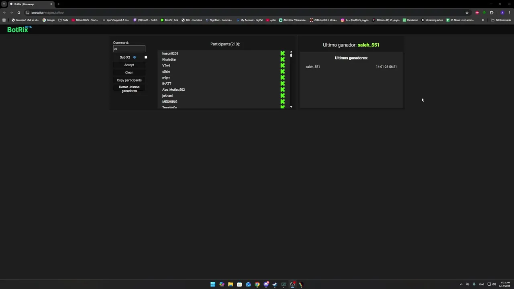This screenshot has width=514, height=289.
Task: Open the AdBlock extension icon
Action: (477, 12)
